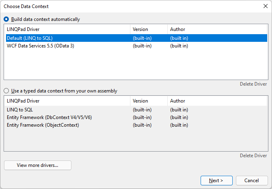Click Version cell of Default (LINQ to SQL) row

[x=142, y=38]
